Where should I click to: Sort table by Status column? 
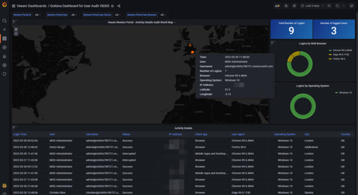click(126, 134)
